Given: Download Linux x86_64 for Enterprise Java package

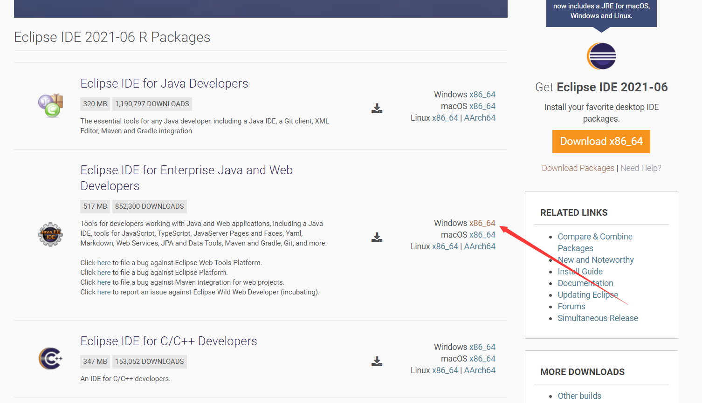Looking at the screenshot, I should pyautogui.click(x=445, y=246).
